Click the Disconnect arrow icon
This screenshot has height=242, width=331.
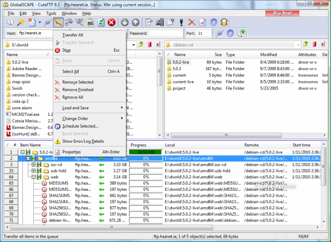click(80, 22)
